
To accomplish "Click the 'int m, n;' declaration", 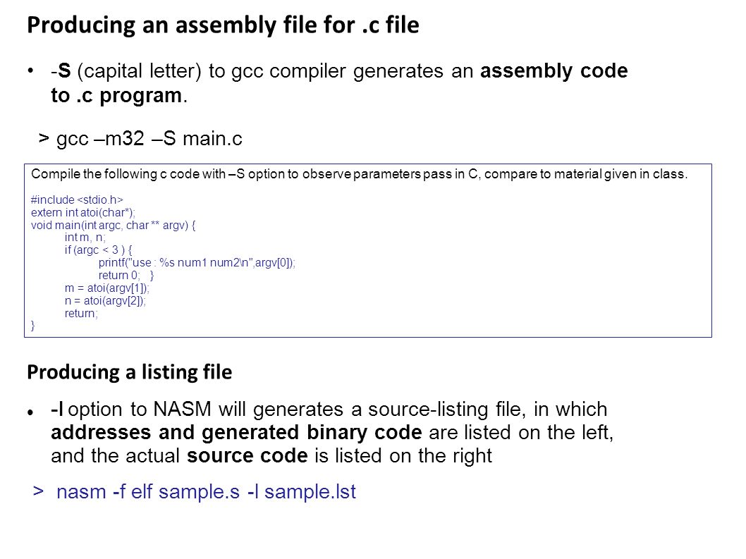I will coord(85,238).
